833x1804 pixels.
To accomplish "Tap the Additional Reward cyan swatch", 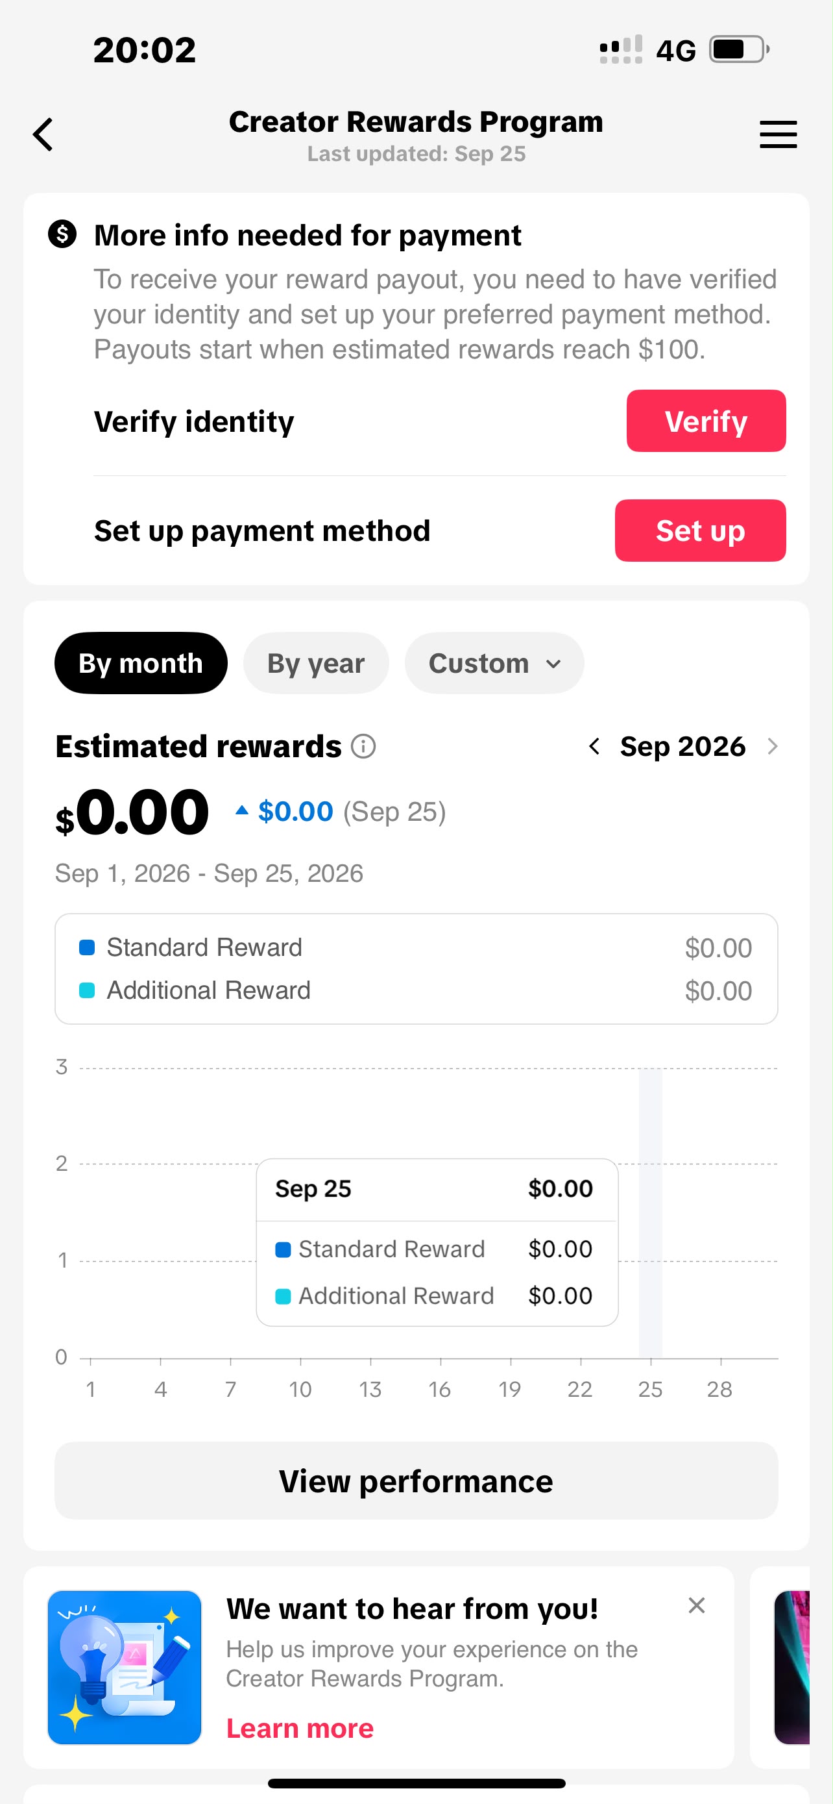I will 87,990.
